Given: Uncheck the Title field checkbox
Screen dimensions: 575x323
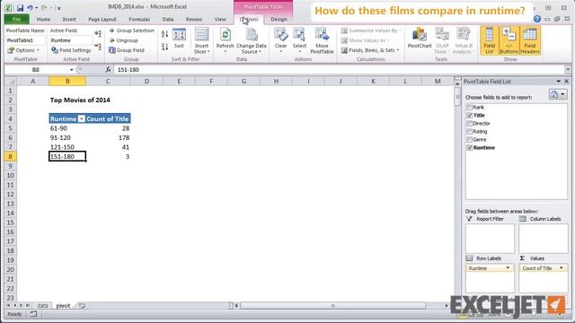Looking at the screenshot, I should [x=469, y=116].
